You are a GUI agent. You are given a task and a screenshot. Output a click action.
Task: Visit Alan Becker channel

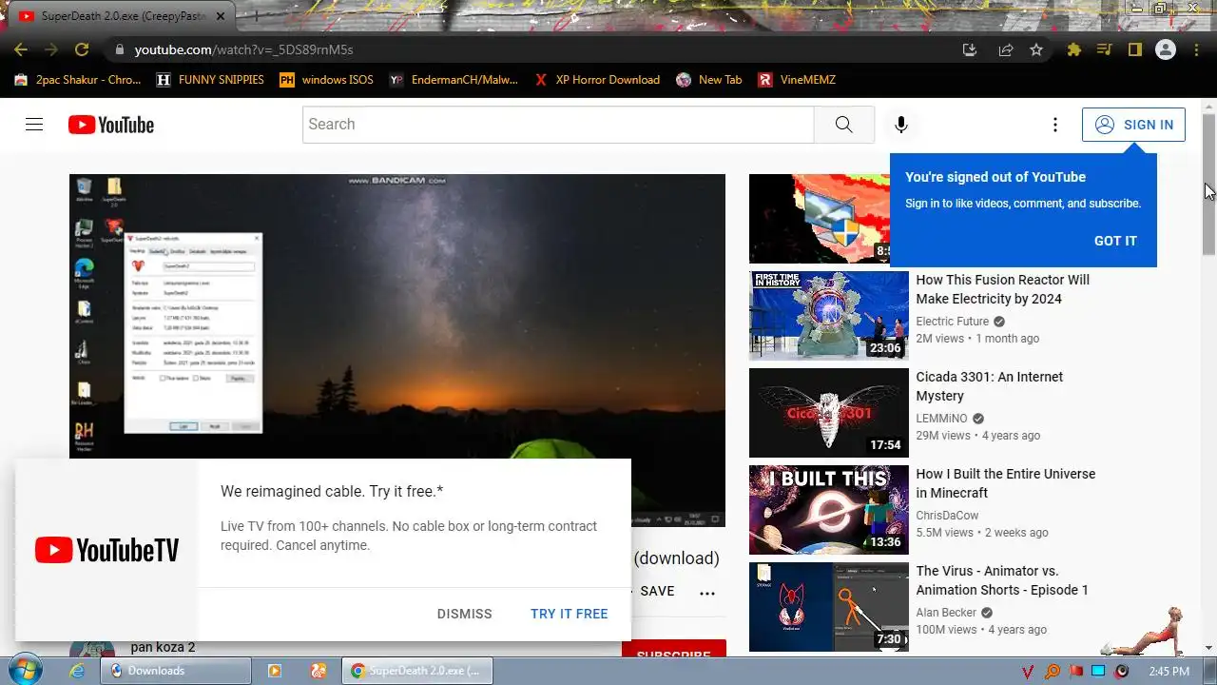click(x=947, y=613)
